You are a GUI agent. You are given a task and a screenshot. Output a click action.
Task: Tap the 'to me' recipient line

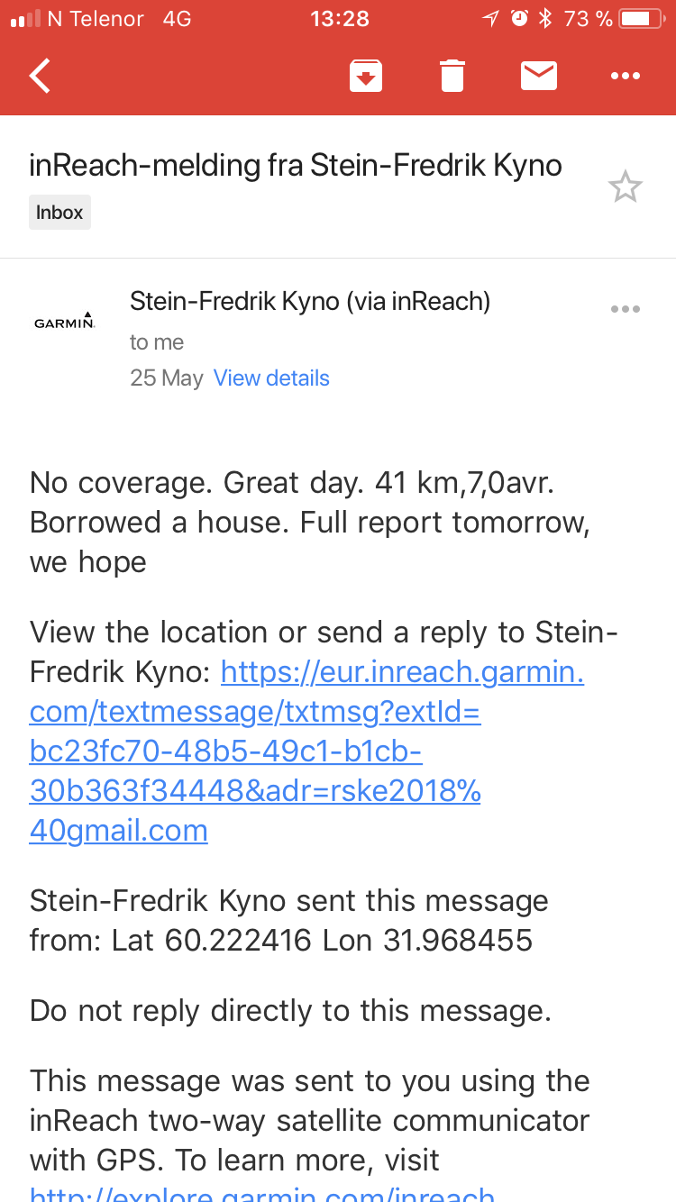[x=157, y=342]
